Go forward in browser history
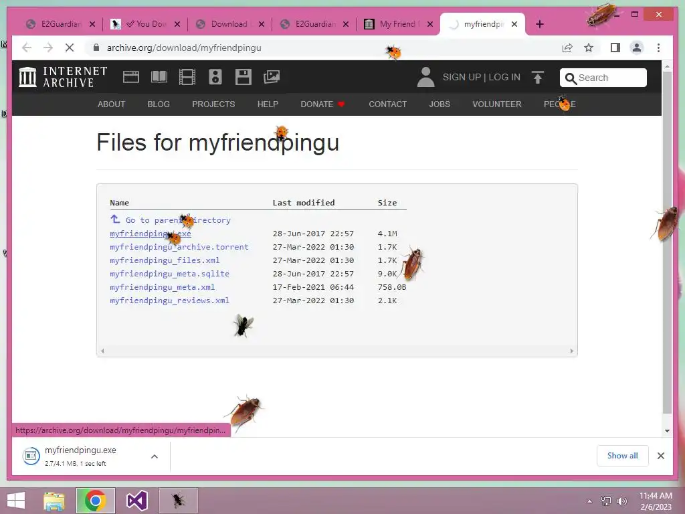 click(48, 48)
